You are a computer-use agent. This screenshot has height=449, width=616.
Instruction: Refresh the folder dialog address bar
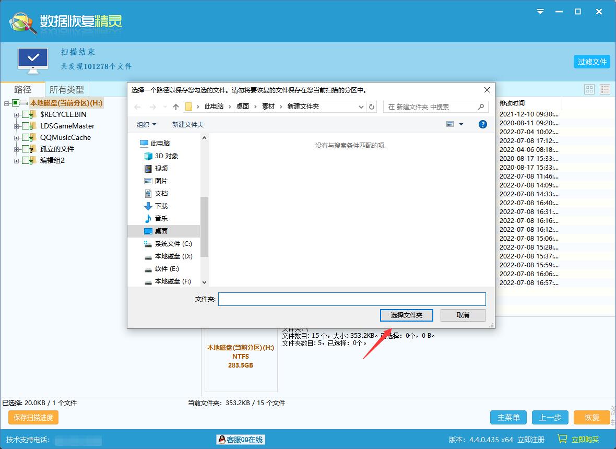point(372,107)
